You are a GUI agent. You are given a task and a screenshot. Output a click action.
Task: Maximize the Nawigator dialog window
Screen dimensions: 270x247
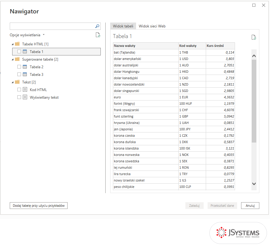click(x=254, y=5)
